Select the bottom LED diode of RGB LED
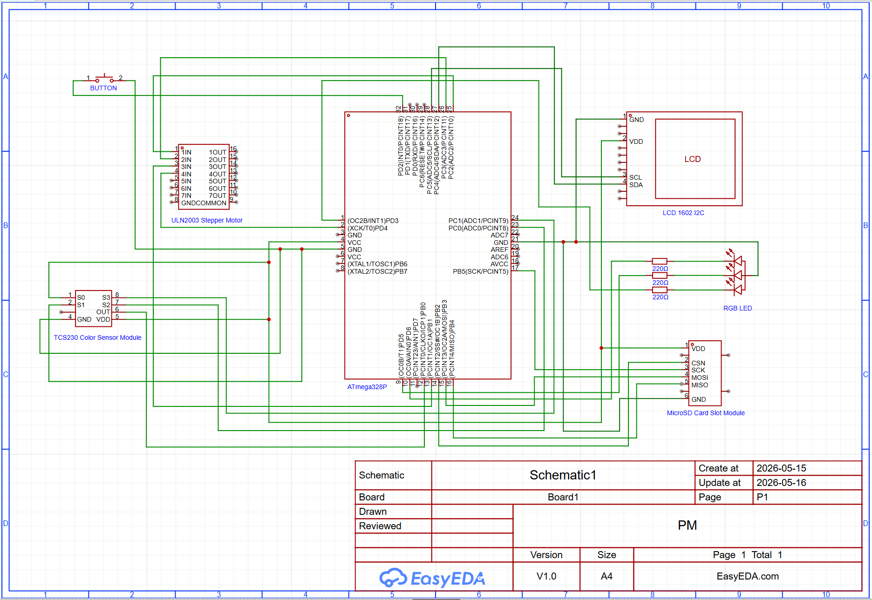This screenshot has width=872, height=600. tap(737, 290)
